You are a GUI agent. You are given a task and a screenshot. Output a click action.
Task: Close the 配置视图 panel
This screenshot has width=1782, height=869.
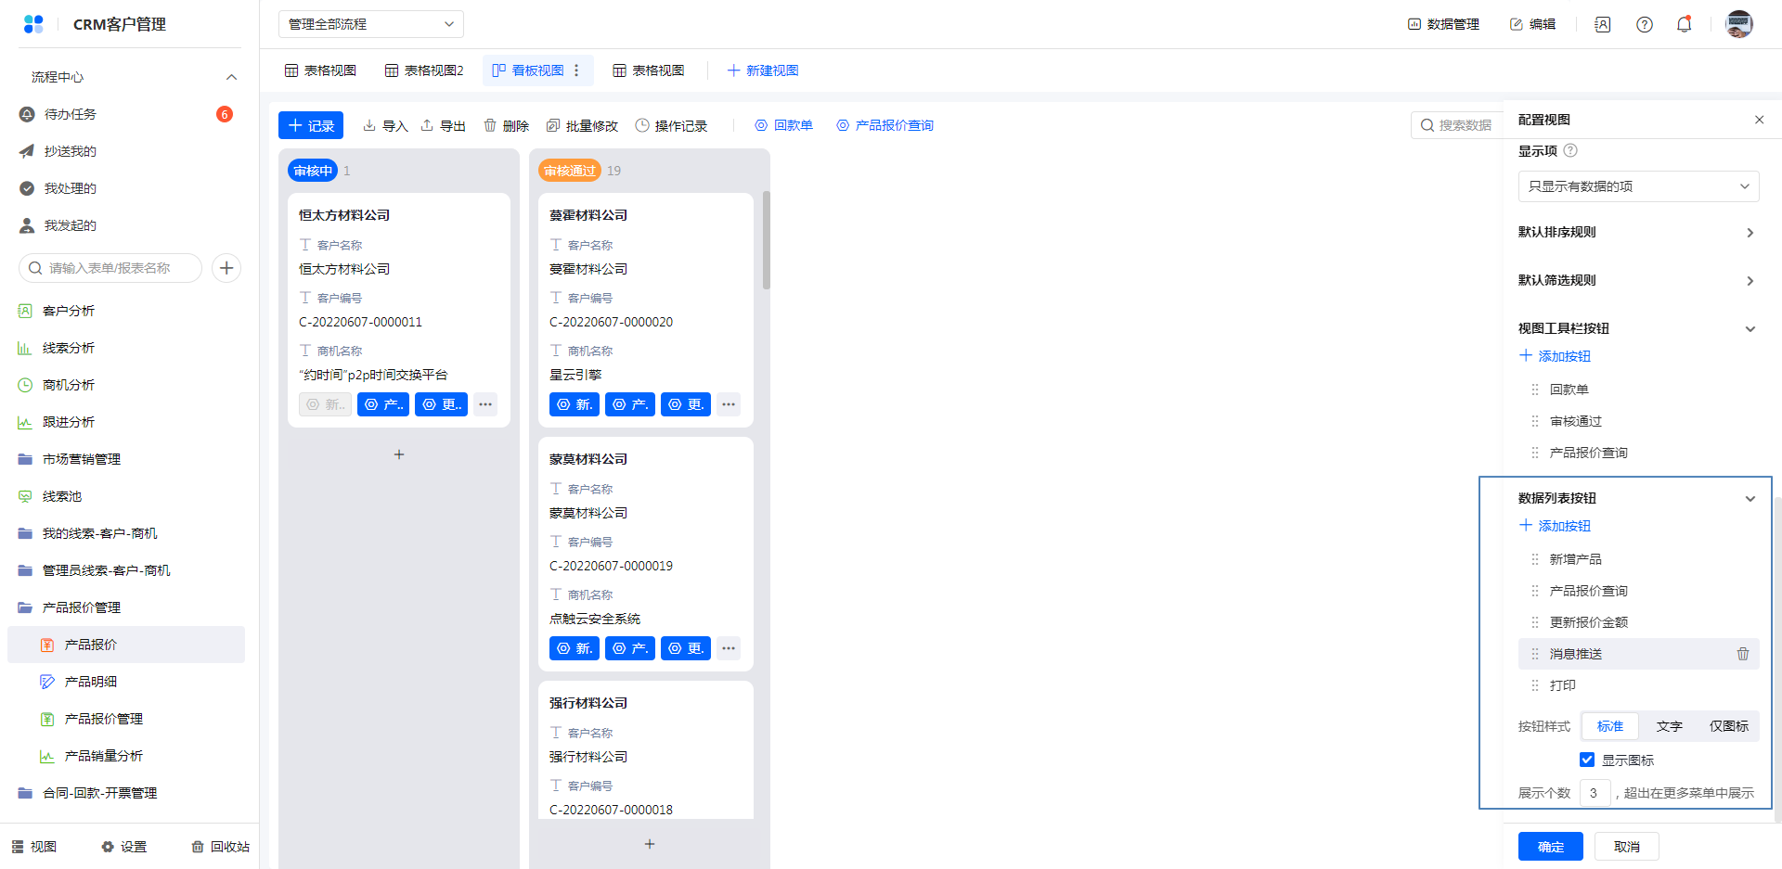[1759, 120]
